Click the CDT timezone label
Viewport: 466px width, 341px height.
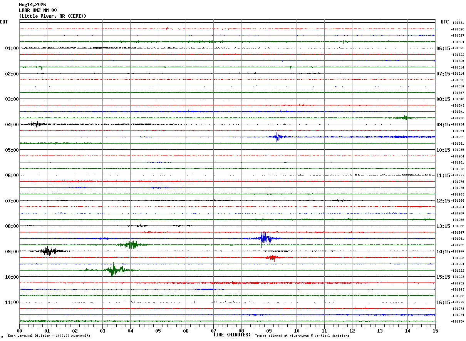[x=4, y=22]
